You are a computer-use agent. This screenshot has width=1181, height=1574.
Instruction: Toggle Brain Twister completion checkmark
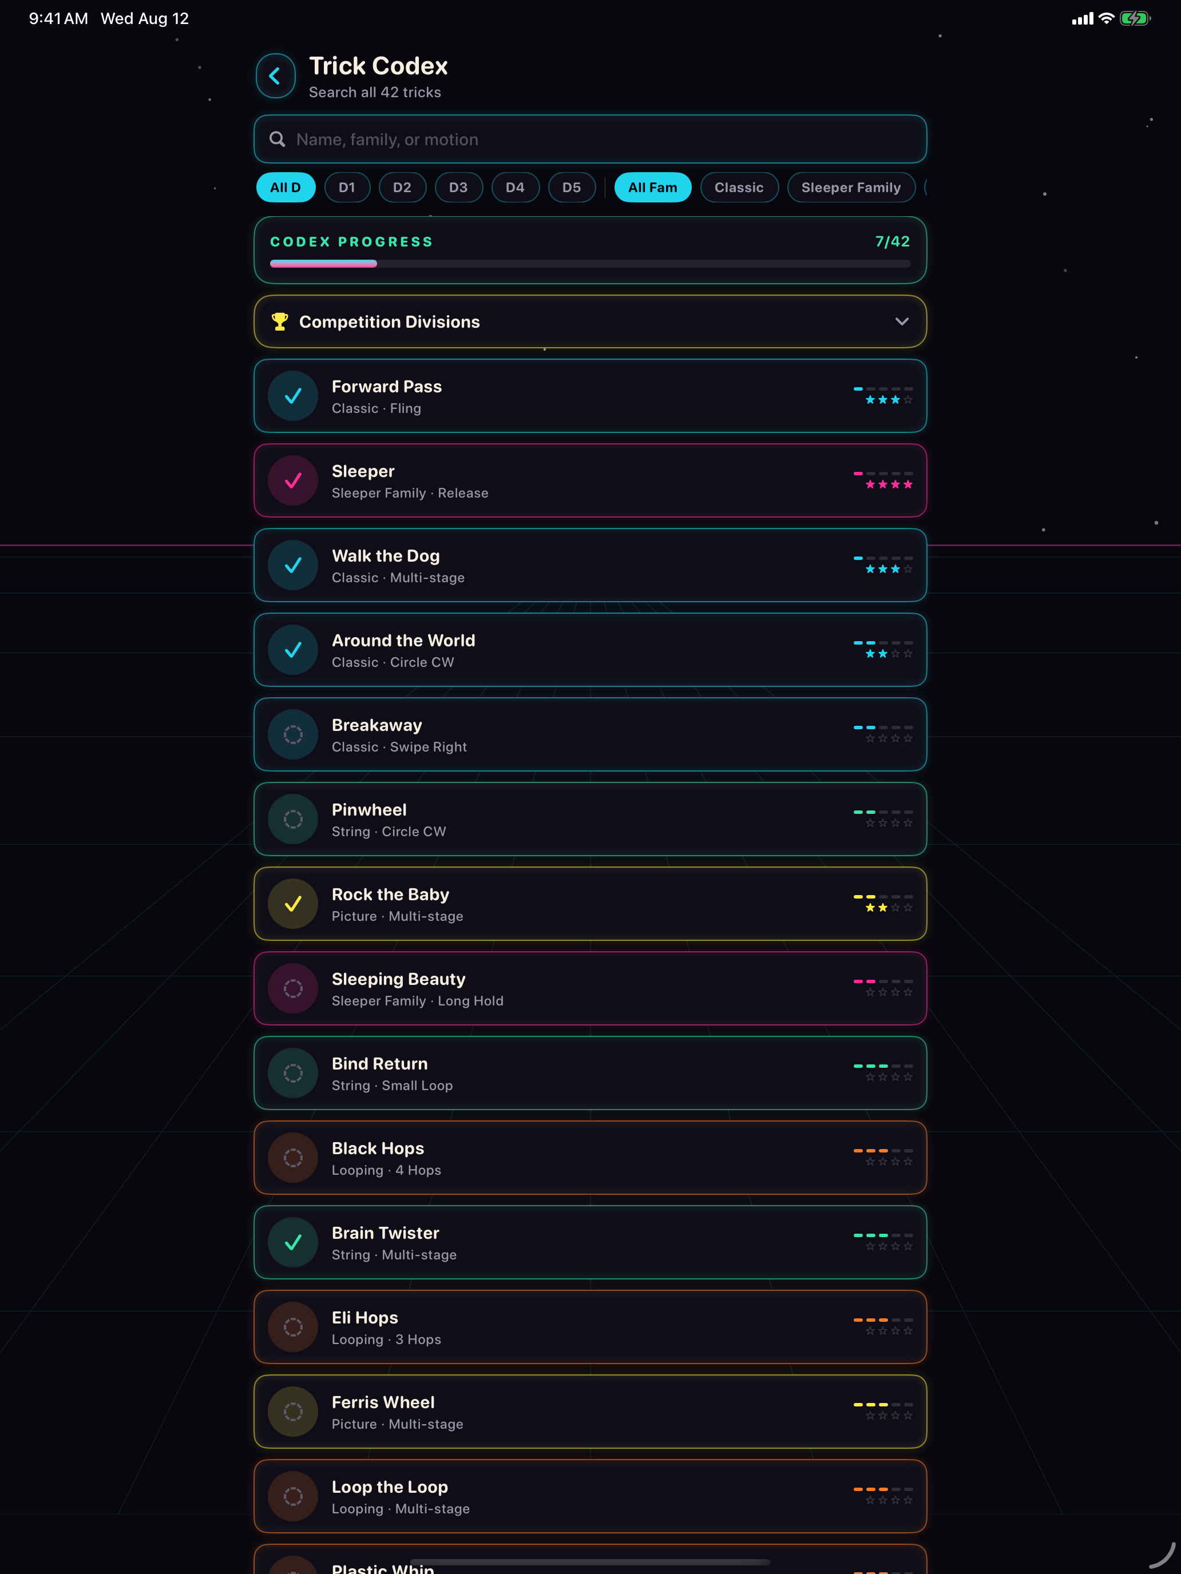pyautogui.click(x=294, y=1242)
